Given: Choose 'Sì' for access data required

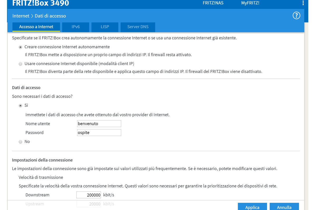Looking at the screenshot, I should [x=20, y=106].
